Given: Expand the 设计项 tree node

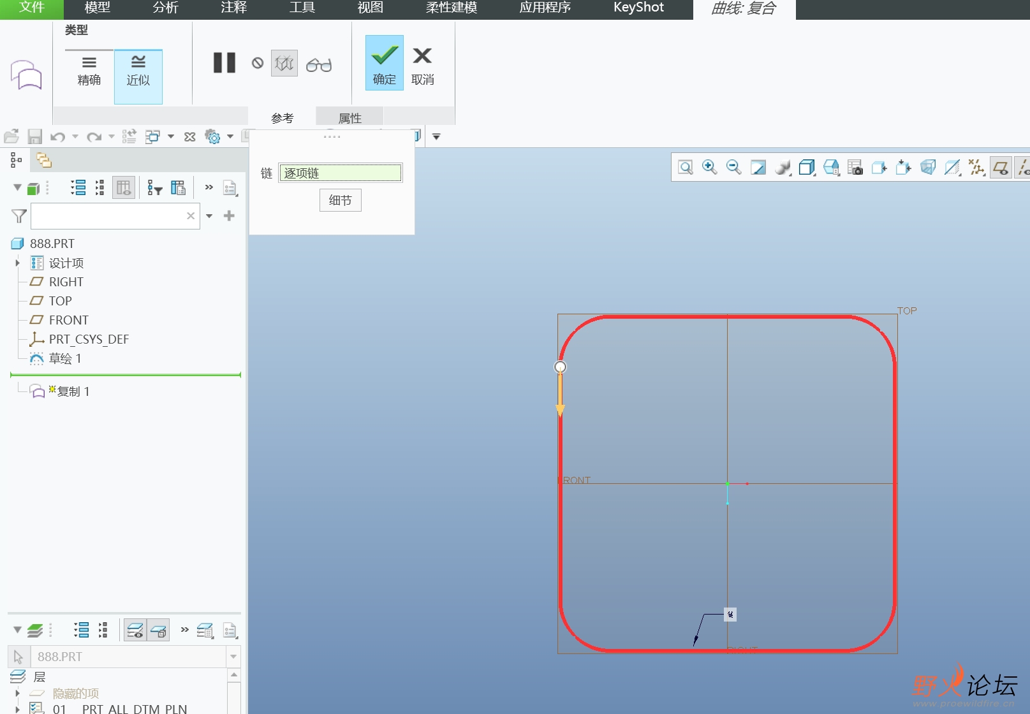Looking at the screenshot, I should [x=17, y=263].
